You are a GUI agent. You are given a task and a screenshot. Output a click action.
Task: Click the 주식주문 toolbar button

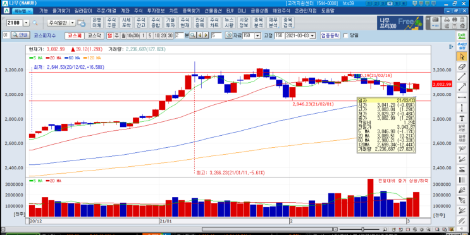[x=111, y=23]
